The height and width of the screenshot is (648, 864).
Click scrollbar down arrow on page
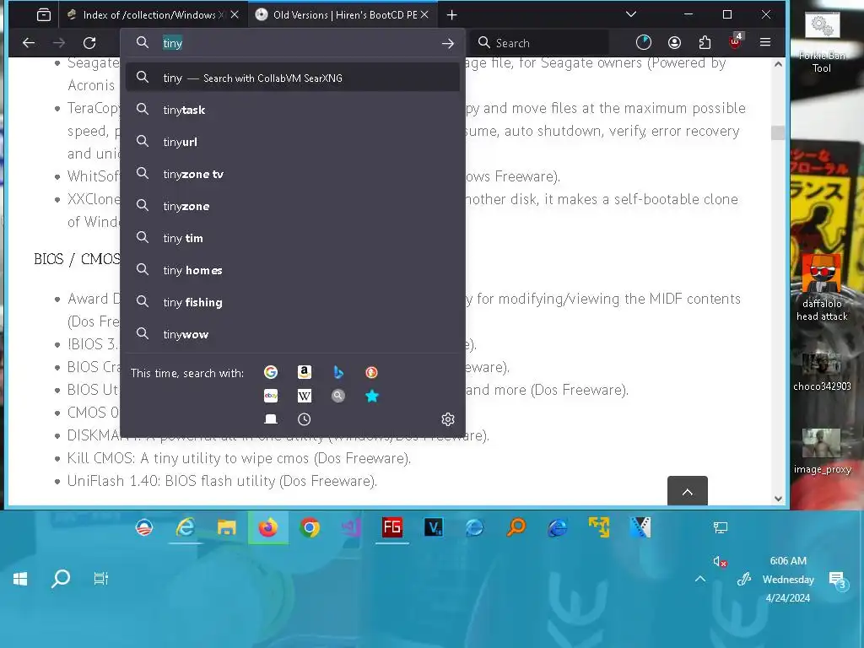[x=777, y=498]
